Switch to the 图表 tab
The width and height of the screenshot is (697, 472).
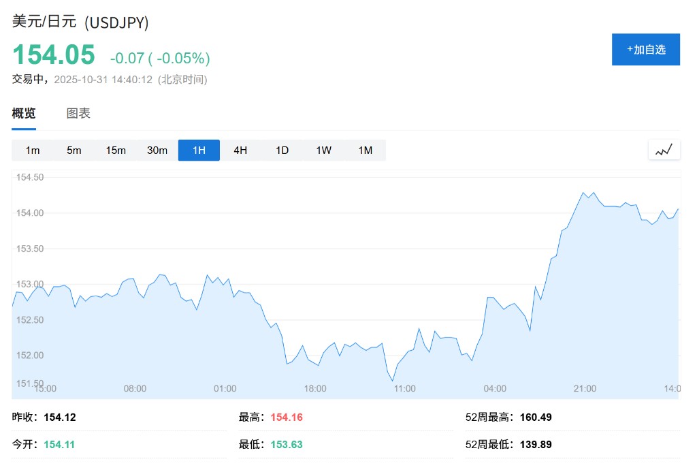pyautogui.click(x=78, y=114)
